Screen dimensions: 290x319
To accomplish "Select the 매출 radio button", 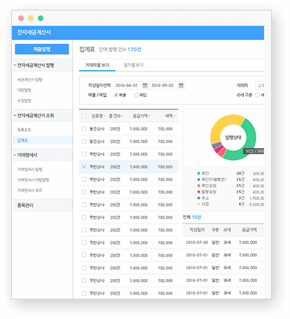I will coord(116,95).
